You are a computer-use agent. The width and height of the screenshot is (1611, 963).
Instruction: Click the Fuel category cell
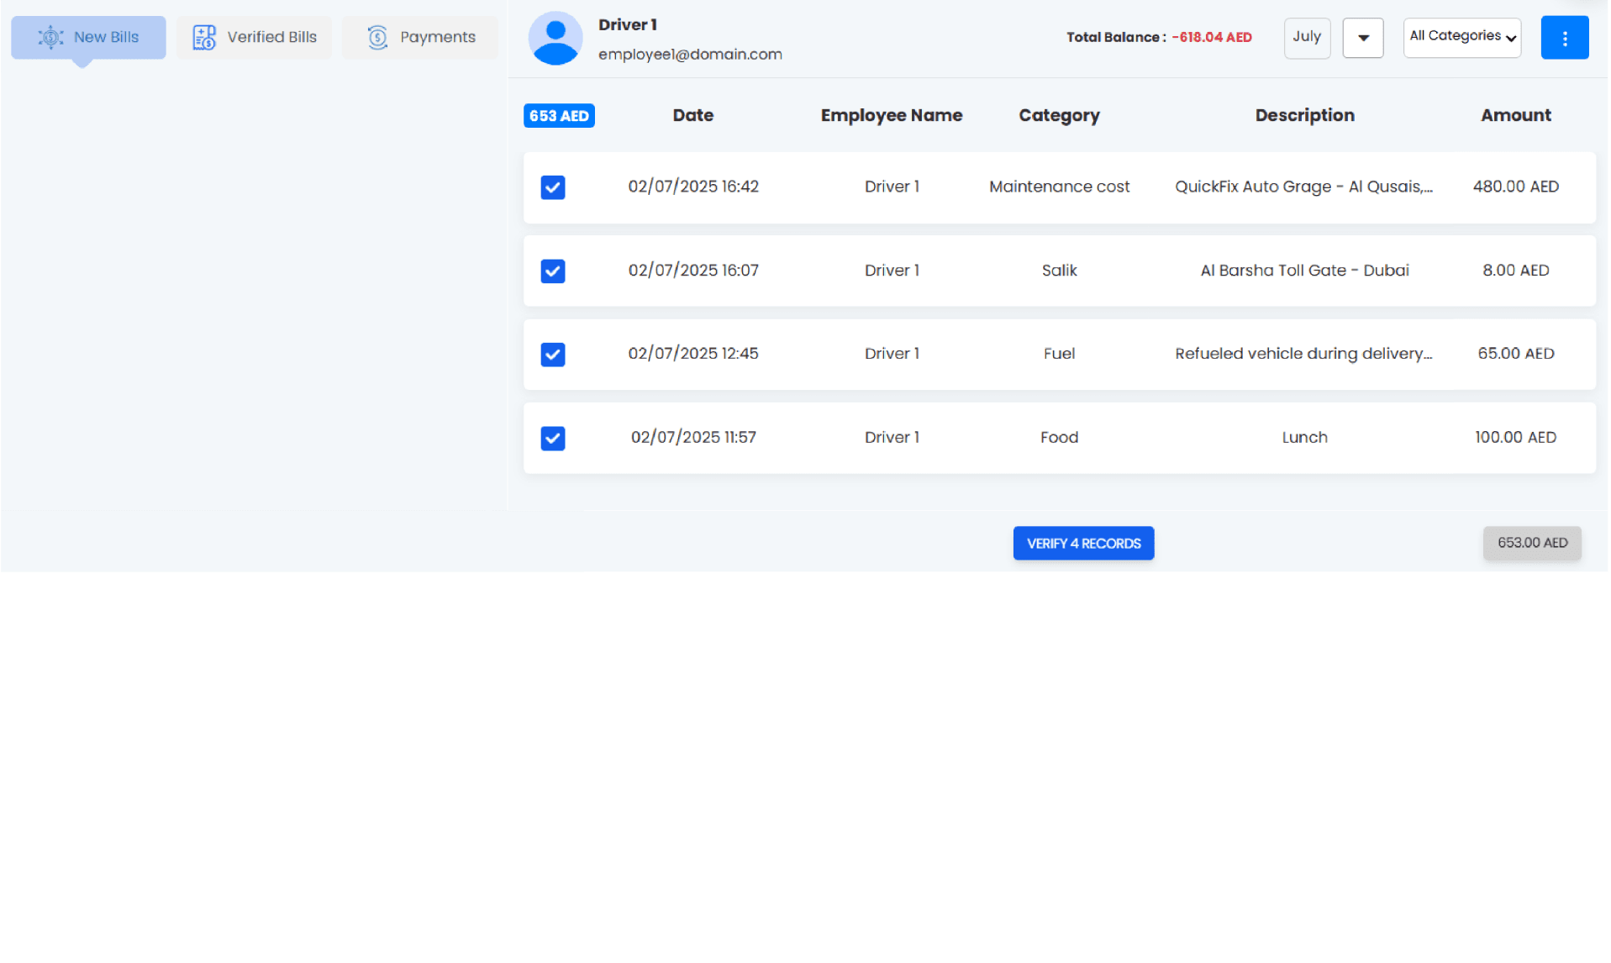click(x=1059, y=353)
